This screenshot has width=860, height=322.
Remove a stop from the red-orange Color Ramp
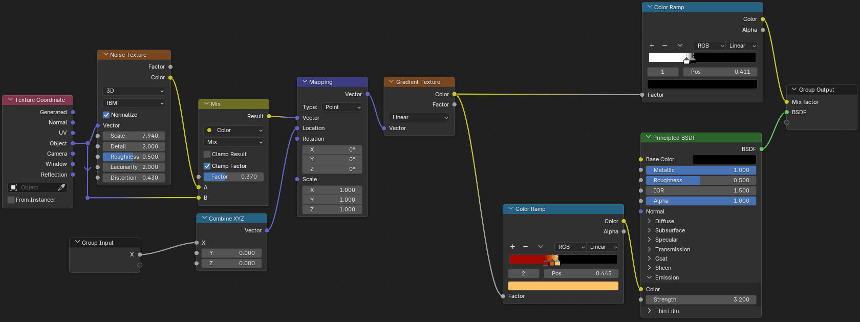click(x=525, y=247)
